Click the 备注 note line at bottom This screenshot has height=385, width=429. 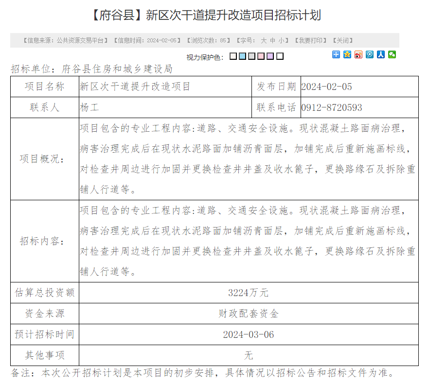202,373
